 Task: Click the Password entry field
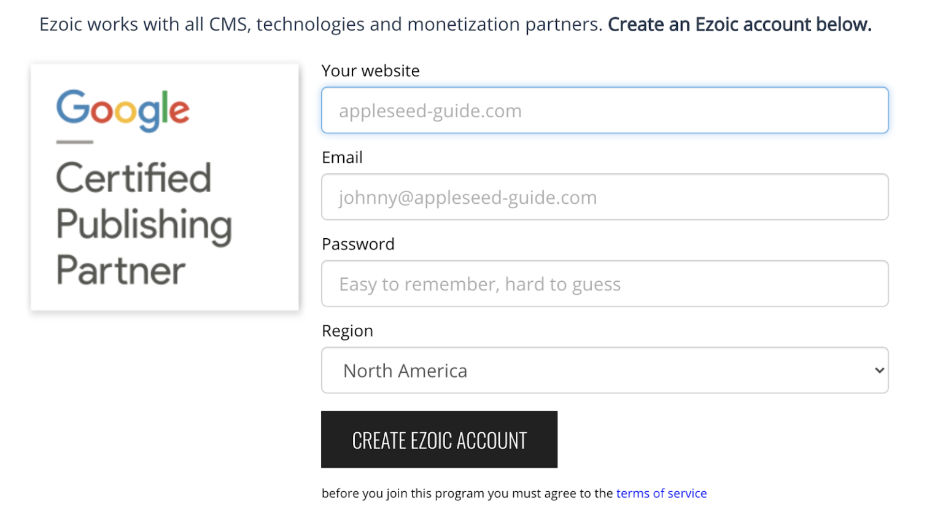(x=604, y=284)
